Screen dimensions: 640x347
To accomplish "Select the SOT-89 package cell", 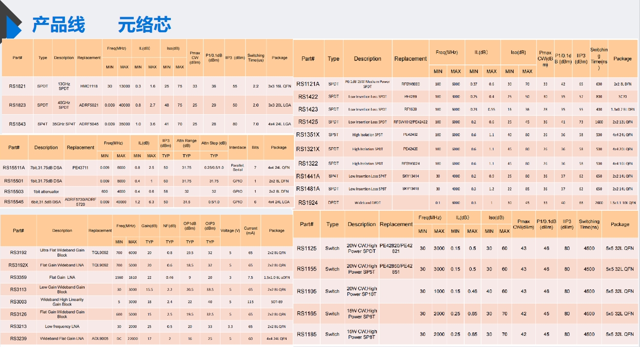I will tap(276, 302).
